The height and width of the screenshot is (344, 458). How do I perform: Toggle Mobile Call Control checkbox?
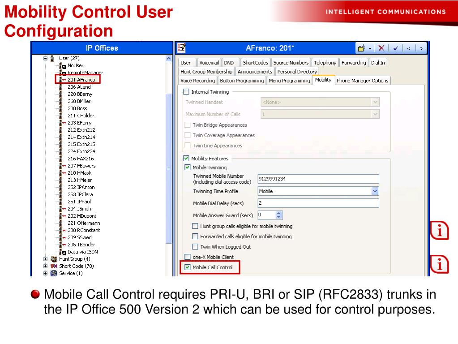188,267
